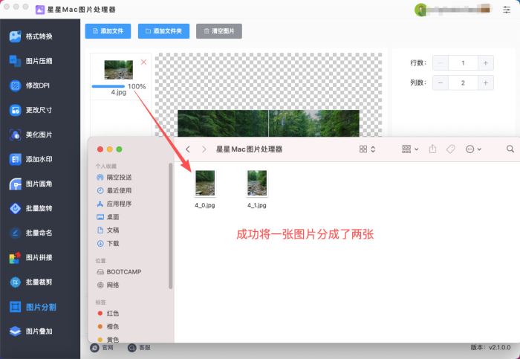Image resolution: width=520 pixels, height=359 pixels.
Task: Increase the 列数 column count
Action: click(x=486, y=83)
